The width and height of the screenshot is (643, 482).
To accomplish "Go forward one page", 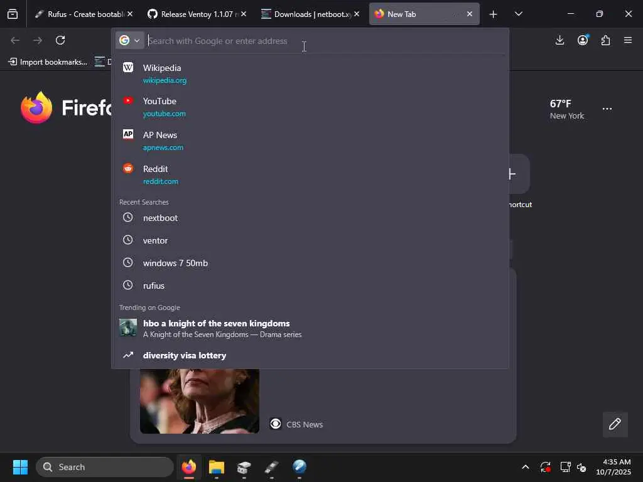I will coord(38,40).
